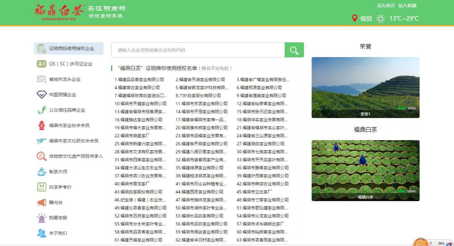
Task: Open 16.福建瑞达茶业有限公司
Action: pos(138,120)
